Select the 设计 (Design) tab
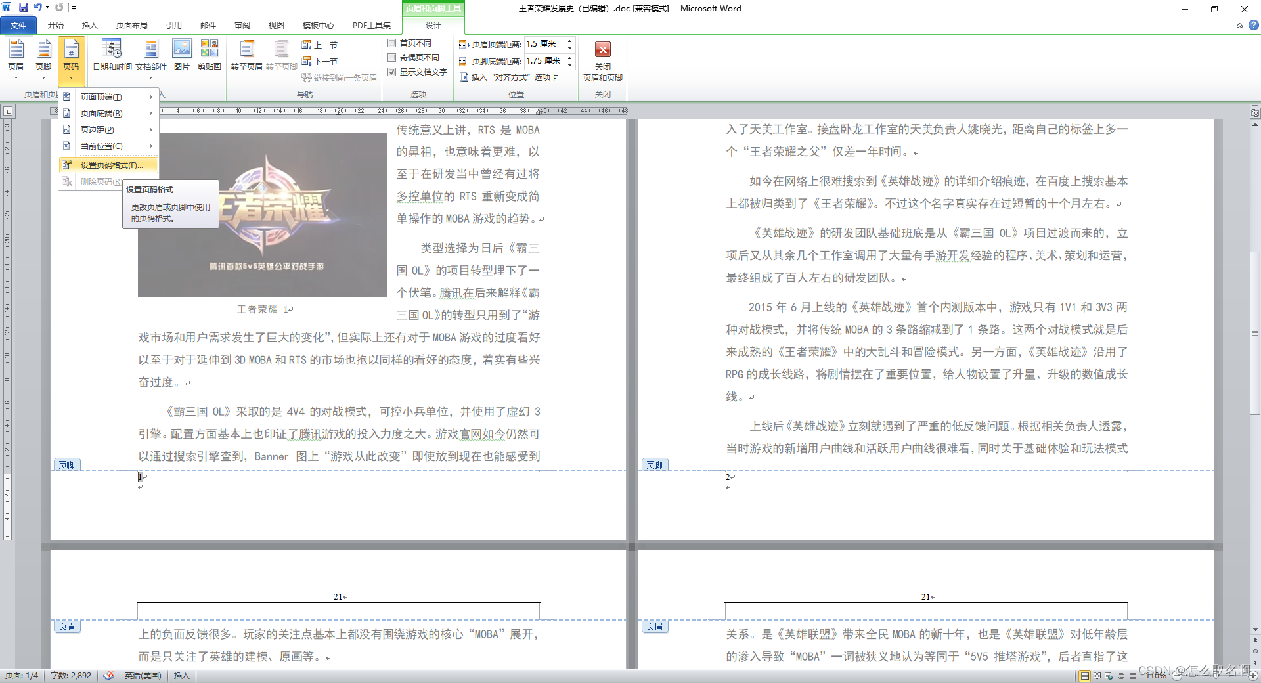 click(x=433, y=26)
